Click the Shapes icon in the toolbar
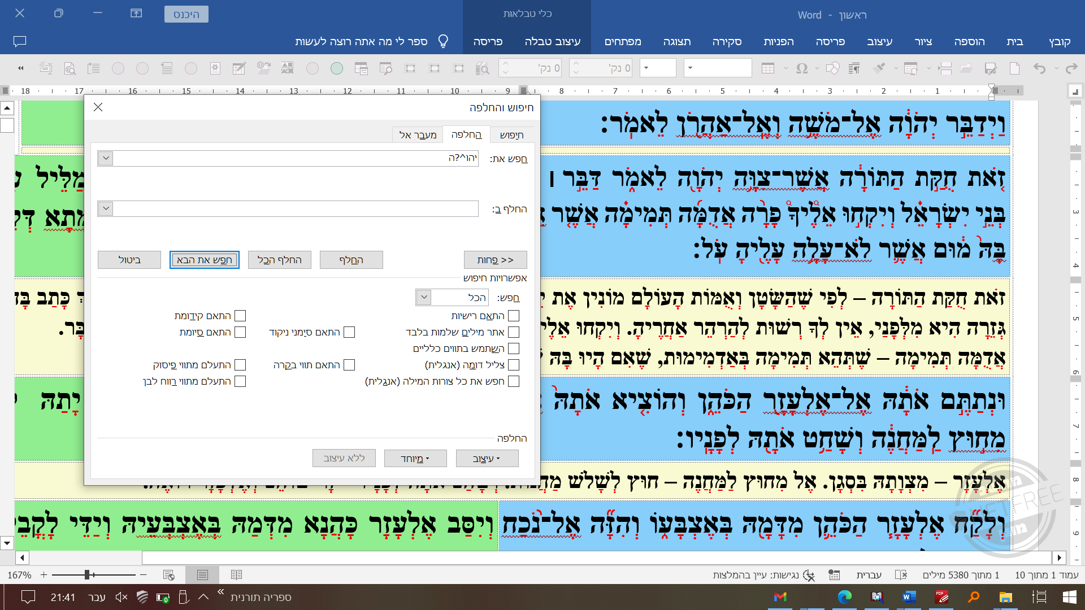The image size is (1085, 610). [x=832, y=68]
